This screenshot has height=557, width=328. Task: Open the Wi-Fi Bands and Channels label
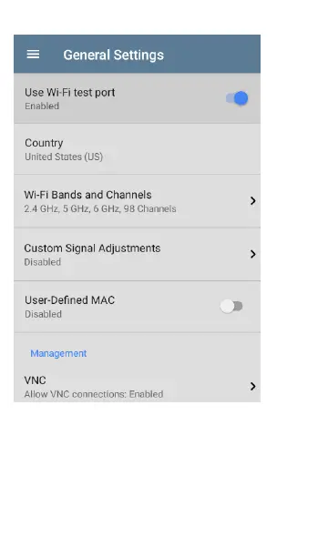[x=87, y=195]
